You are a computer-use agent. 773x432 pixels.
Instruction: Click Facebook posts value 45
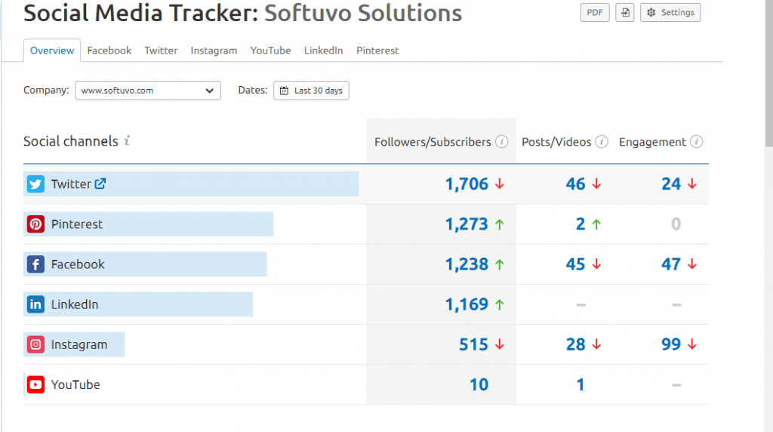click(x=575, y=264)
